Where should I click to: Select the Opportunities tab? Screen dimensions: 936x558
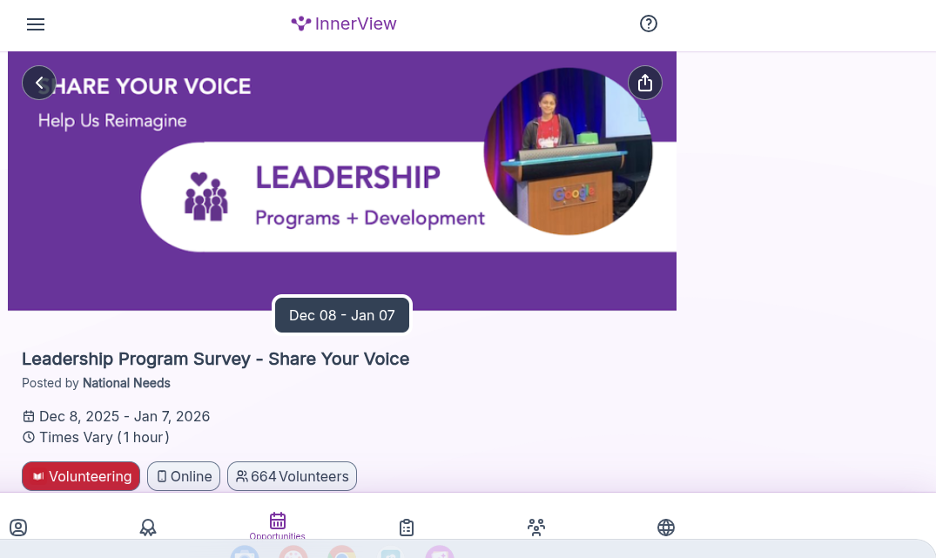(278, 525)
